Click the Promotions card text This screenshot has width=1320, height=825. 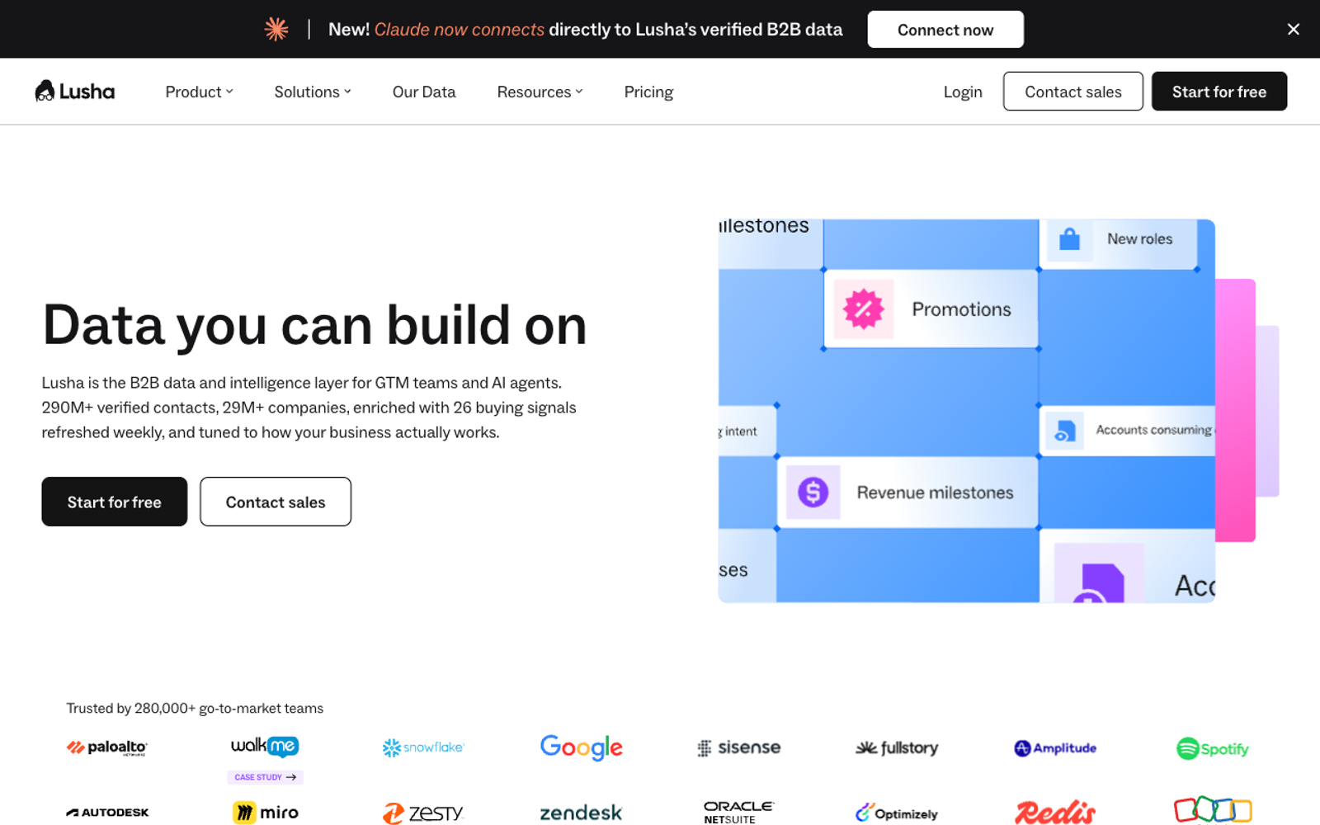(961, 309)
